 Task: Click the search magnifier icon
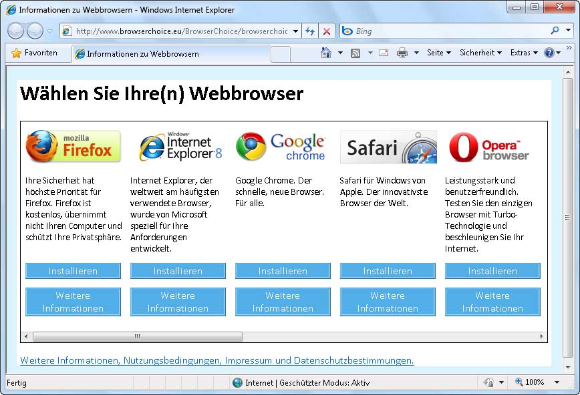click(555, 31)
